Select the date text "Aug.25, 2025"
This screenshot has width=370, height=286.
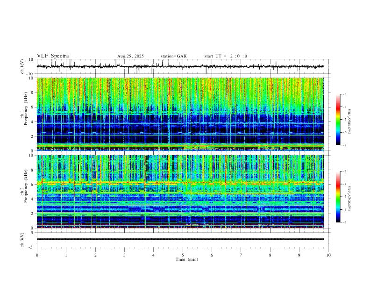pos(130,56)
